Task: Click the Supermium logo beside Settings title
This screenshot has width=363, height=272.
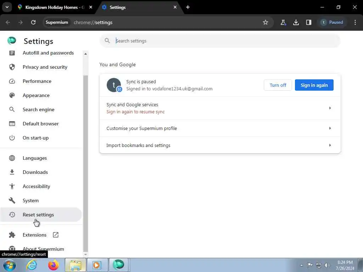Action: pyautogui.click(x=12, y=40)
